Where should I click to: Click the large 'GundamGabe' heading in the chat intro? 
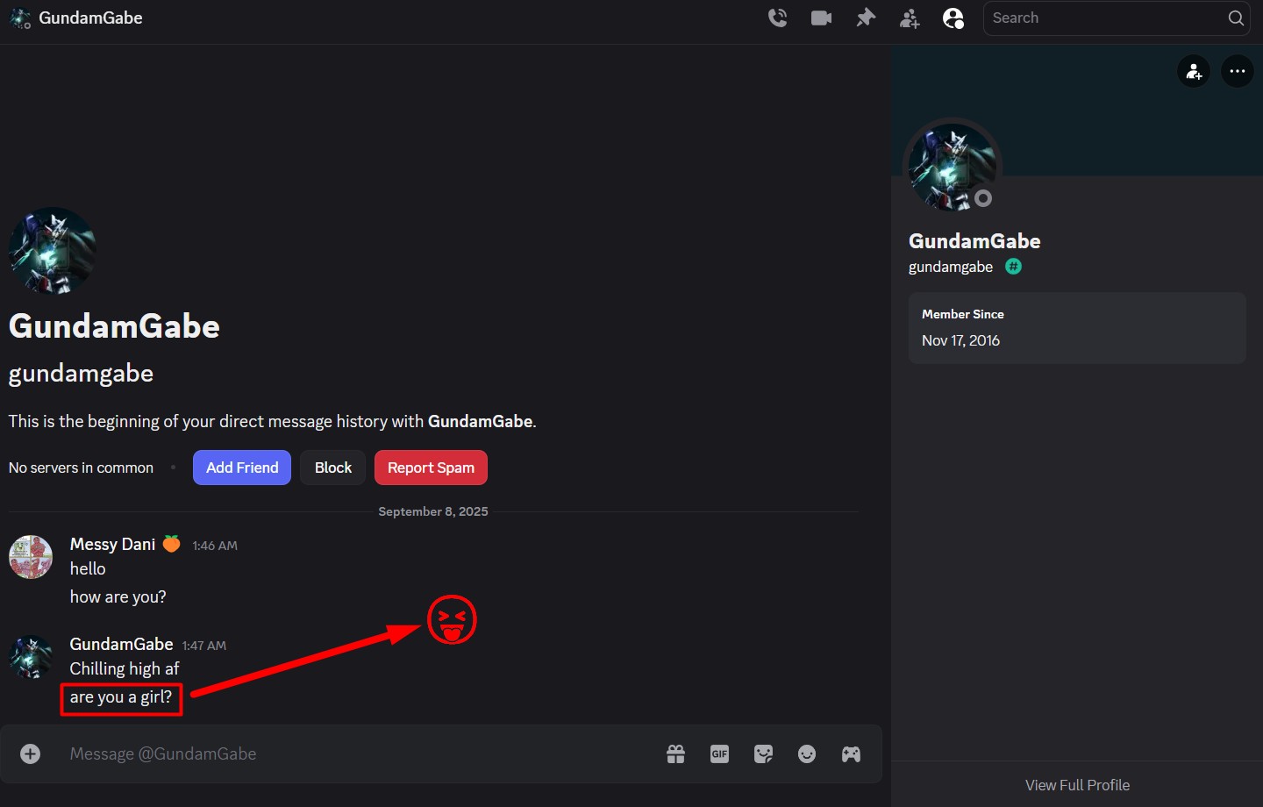(114, 326)
